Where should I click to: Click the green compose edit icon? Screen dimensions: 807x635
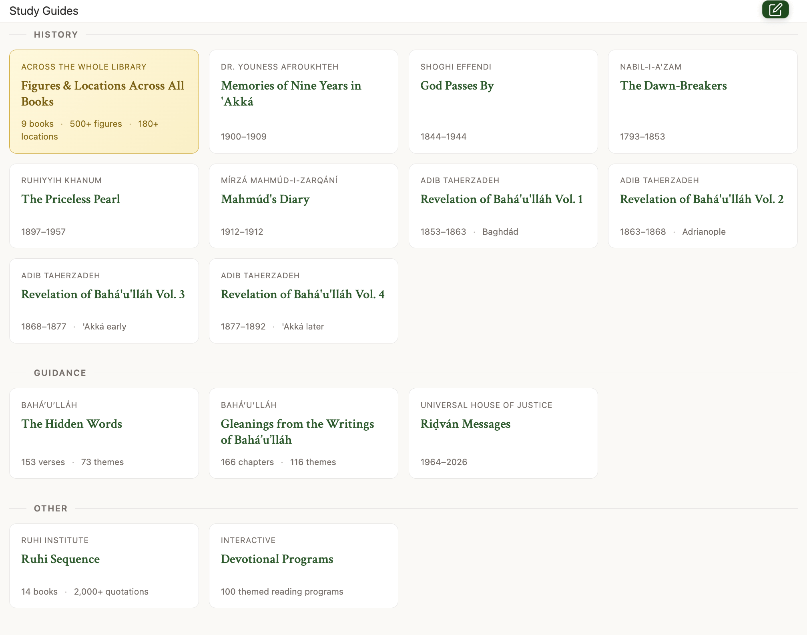point(775,10)
